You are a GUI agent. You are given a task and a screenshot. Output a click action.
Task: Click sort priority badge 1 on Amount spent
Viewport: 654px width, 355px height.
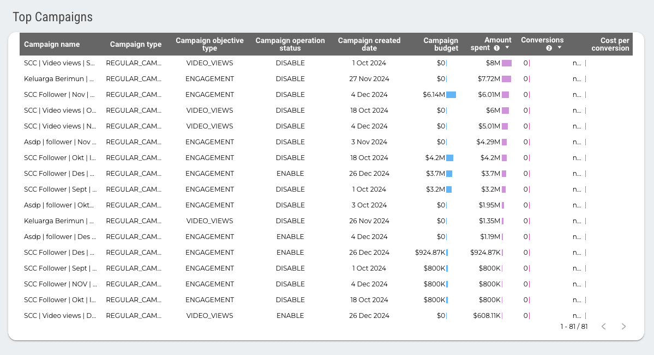point(497,48)
